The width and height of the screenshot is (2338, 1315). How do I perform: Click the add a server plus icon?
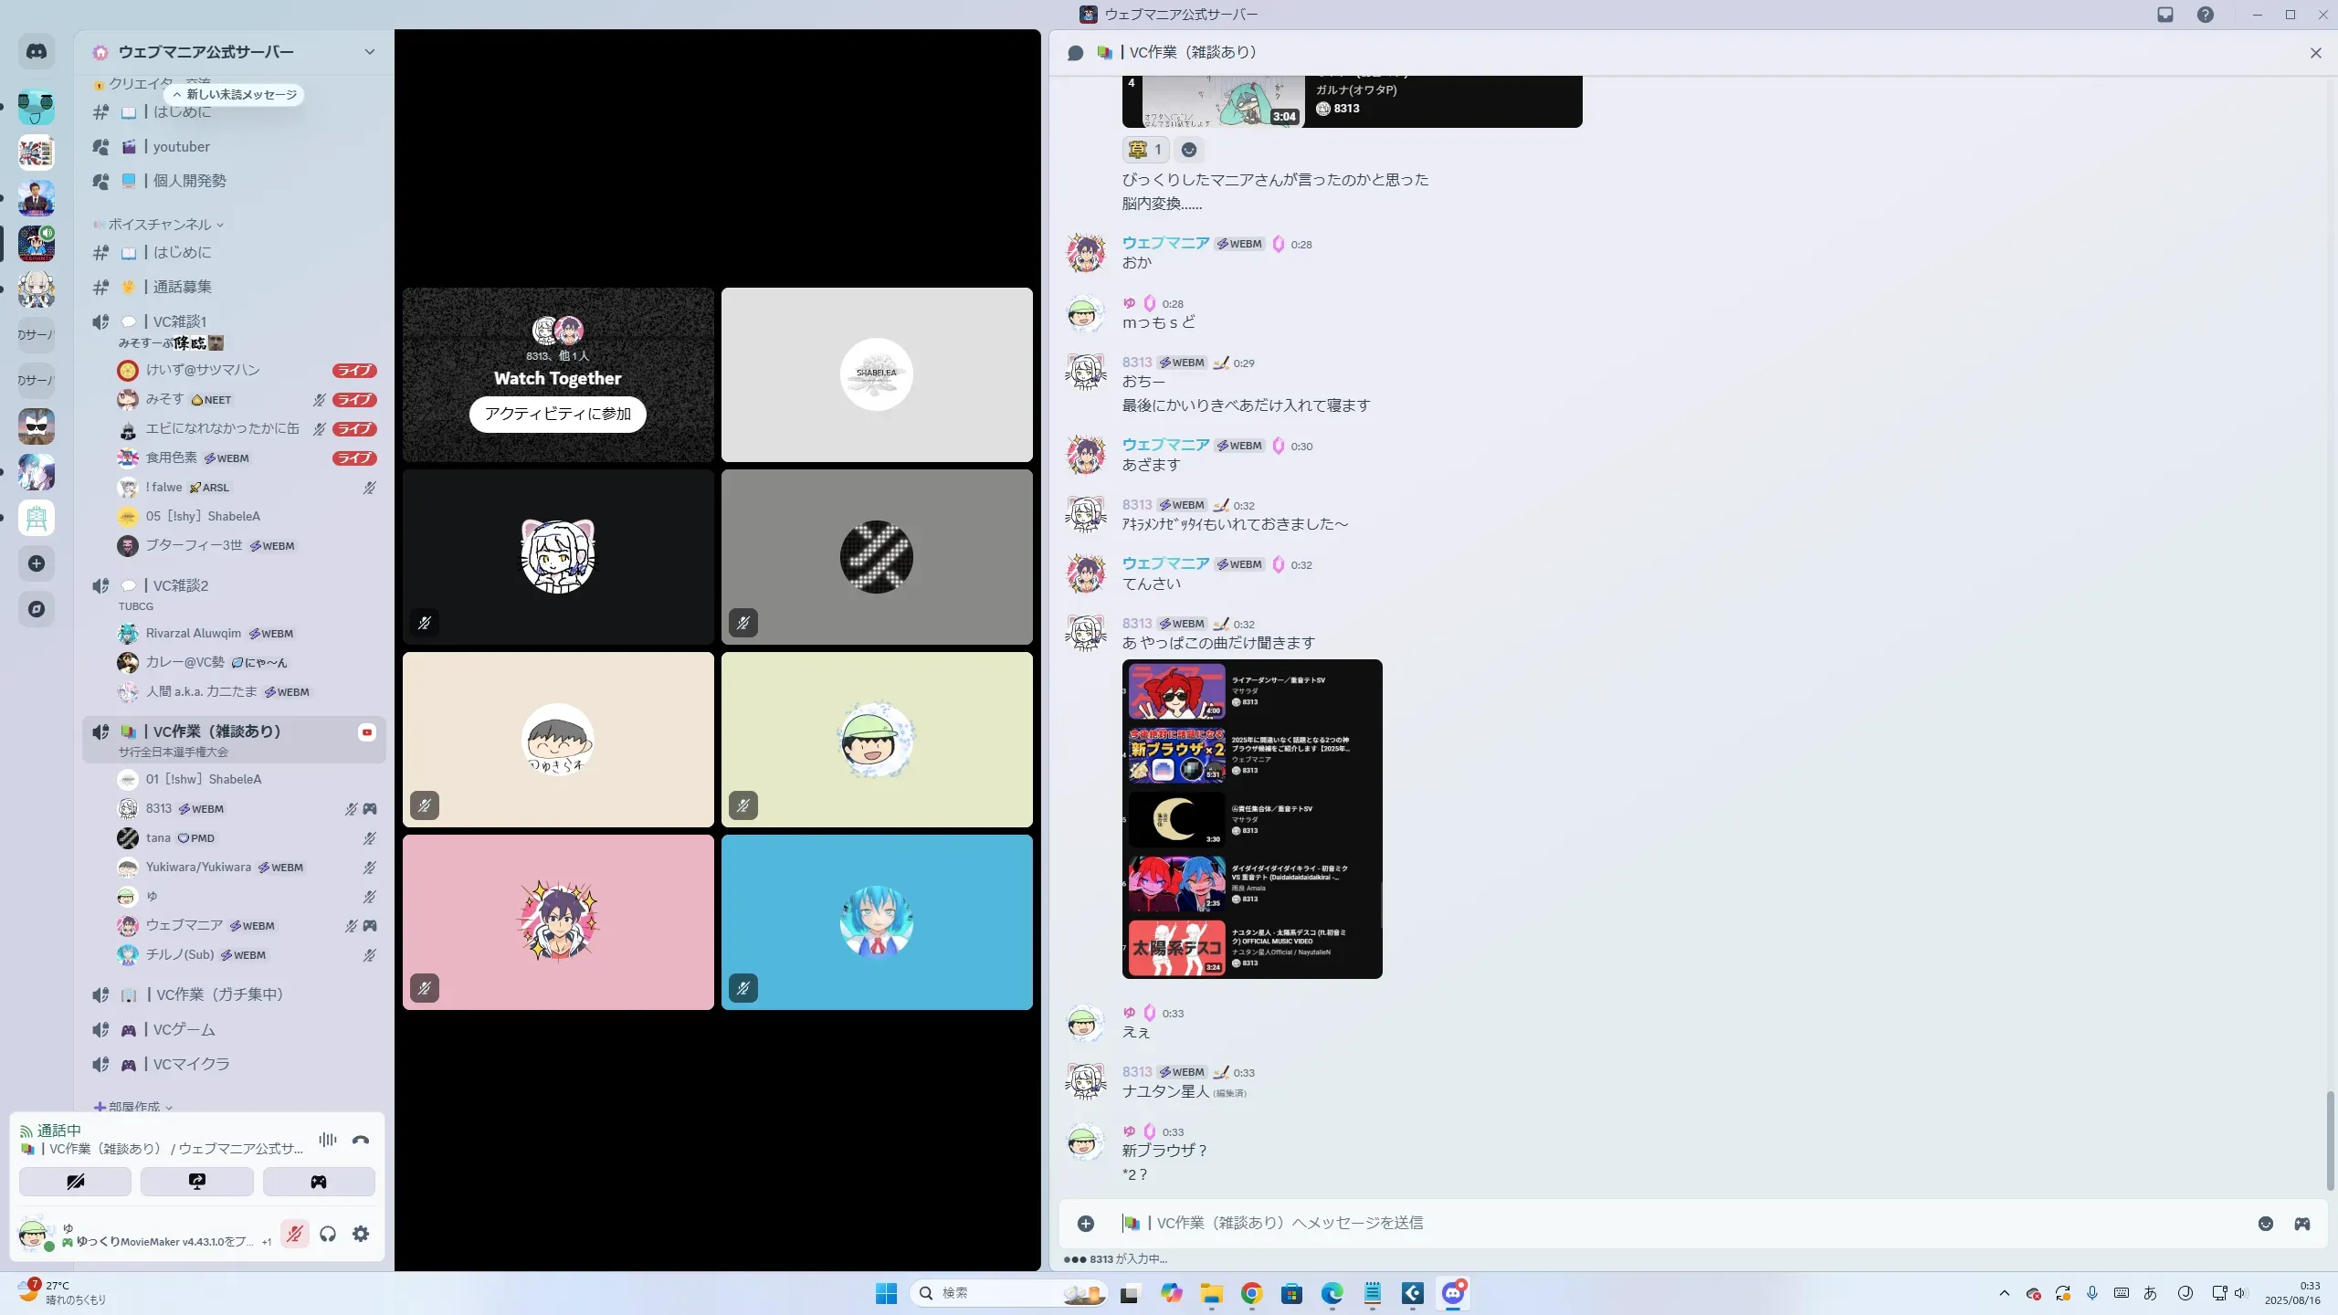coord(37,563)
